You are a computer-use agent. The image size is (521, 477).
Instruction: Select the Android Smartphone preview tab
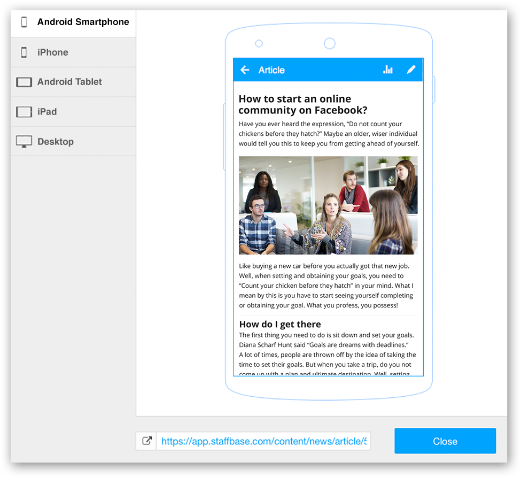coord(73,22)
